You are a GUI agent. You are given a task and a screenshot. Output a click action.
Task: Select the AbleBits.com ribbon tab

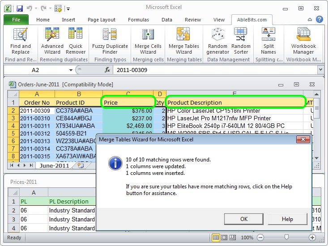(252, 20)
